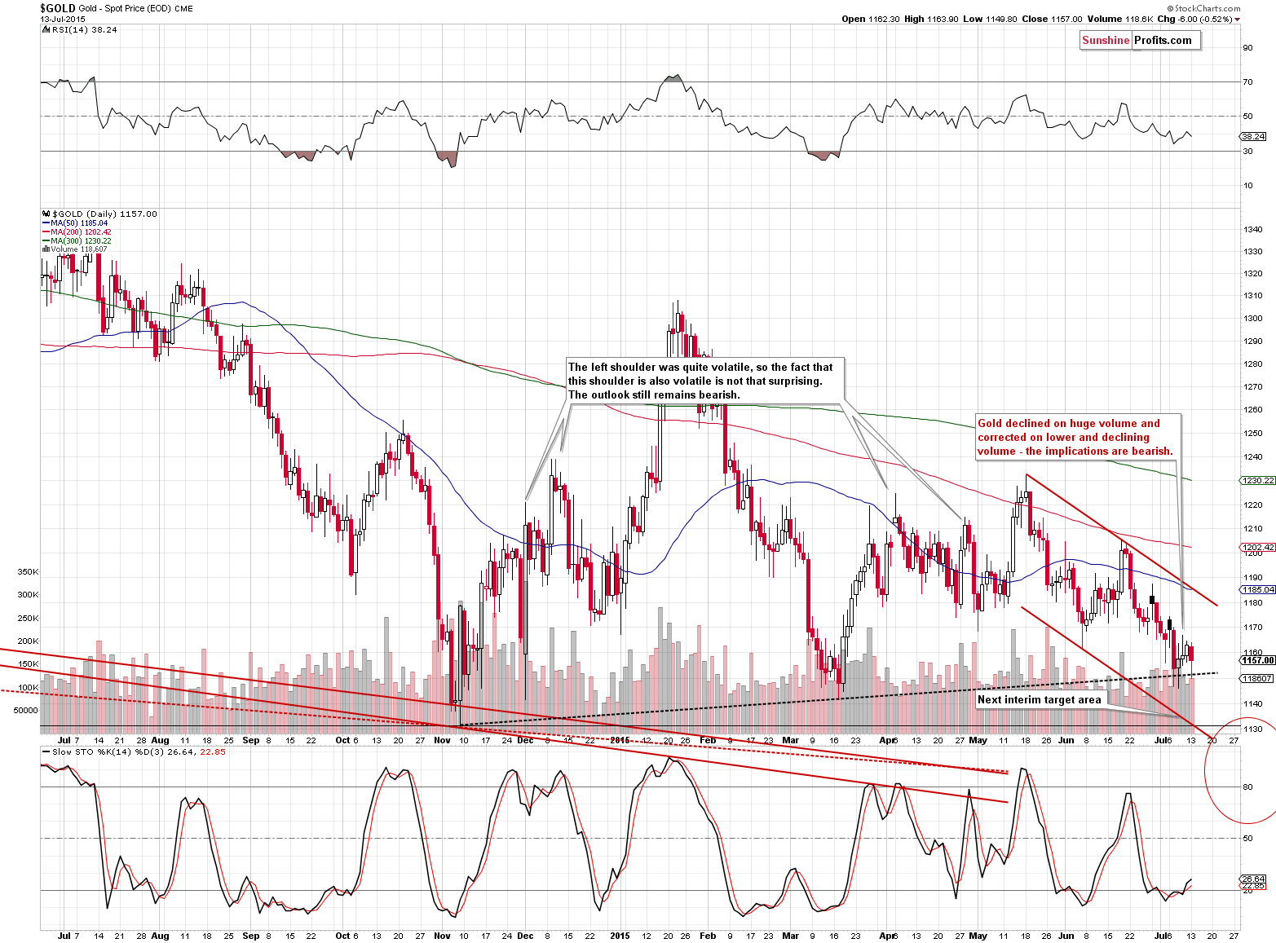1276x943 pixels.
Task: Click the Volume 118.6K header value
Action: 1119,19
